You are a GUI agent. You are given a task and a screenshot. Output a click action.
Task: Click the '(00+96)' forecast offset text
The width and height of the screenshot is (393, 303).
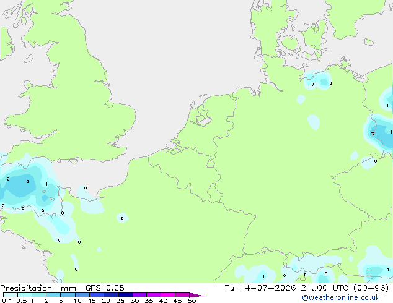click(x=371, y=288)
